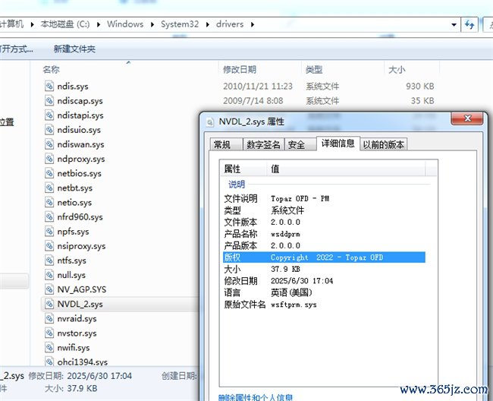Select the 文件说明 Topaz OFD row
The image size is (493, 401).
[x=324, y=199]
